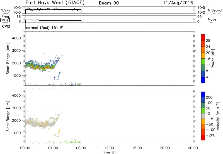Select the yellow-orange 16–20 dB Power swatch
This screenshot has height=154, width=223.
pos(203,55)
